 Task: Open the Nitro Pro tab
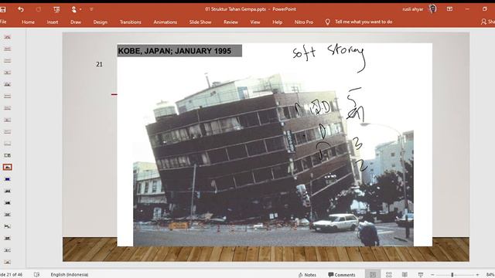click(x=304, y=22)
